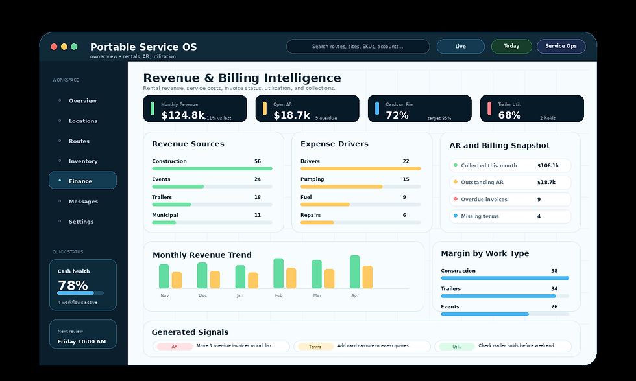Open the 'Add card capture' signal
This screenshot has width=636, height=381.
[362, 347]
